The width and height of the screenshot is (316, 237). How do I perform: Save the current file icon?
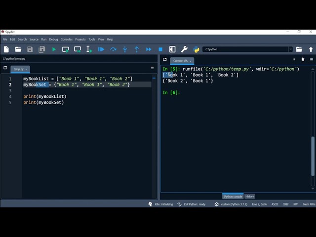[x=30, y=49]
